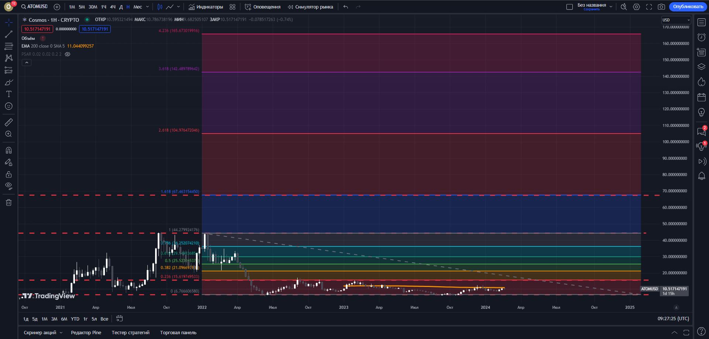The width and height of the screenshot is (709, 339).
Task: Start the Симулятор рынка replay
Action: pos(310,7)
